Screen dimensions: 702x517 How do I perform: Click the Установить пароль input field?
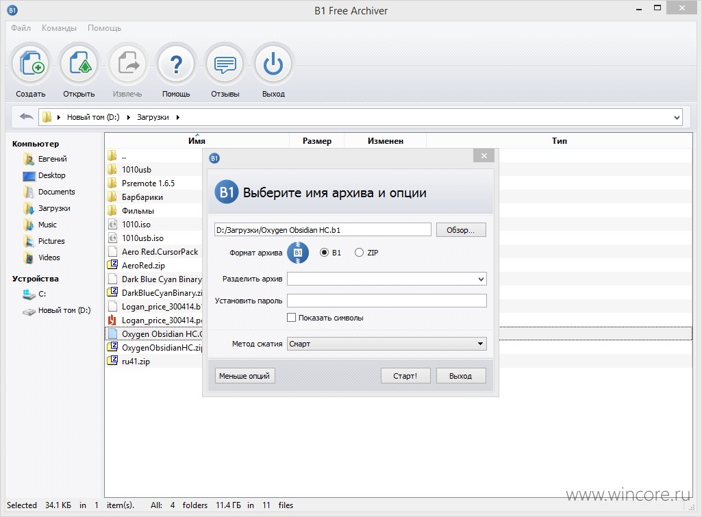(387, 301)
